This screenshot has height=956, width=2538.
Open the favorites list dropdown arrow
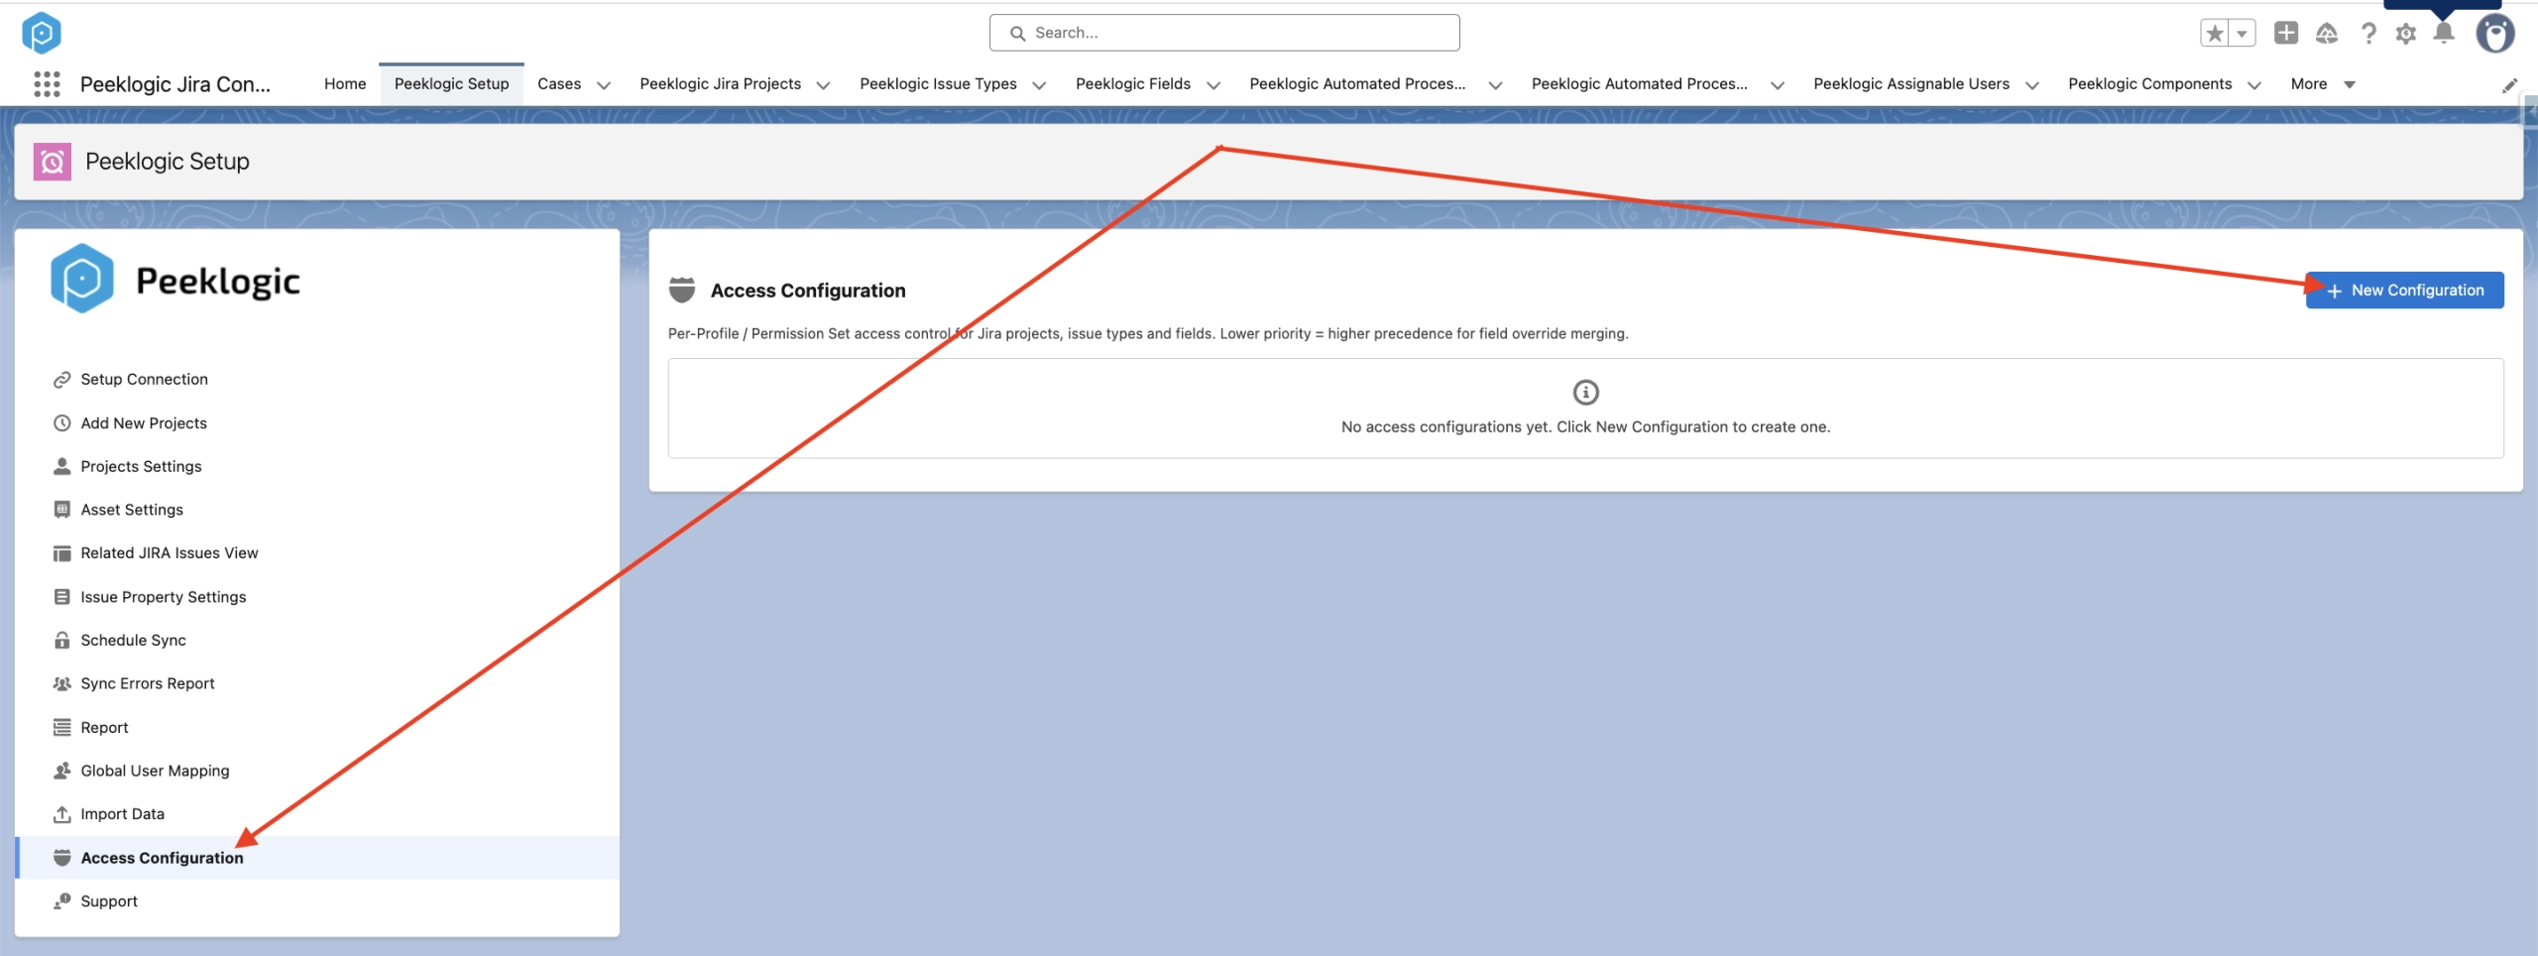coord(2243,33)
